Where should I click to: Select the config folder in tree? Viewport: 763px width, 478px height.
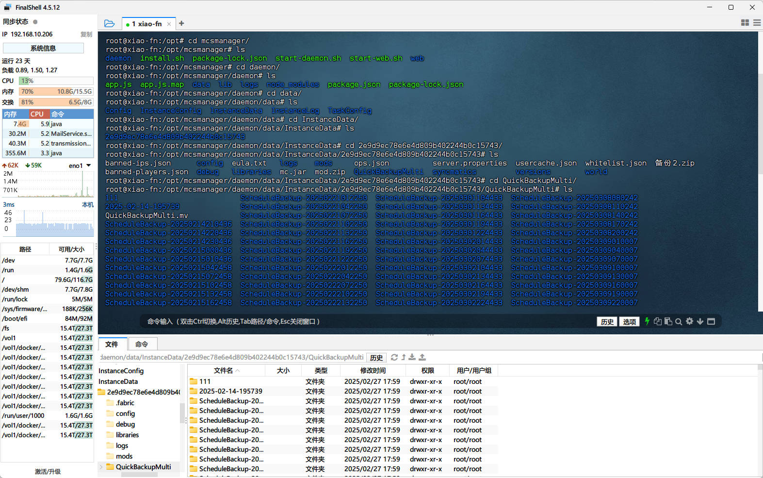click(x=121, y=413)
